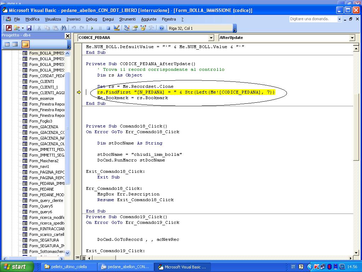Click the Cut scissors icon
The height and width of the screenshot is (272, 362).
[39, 28]
